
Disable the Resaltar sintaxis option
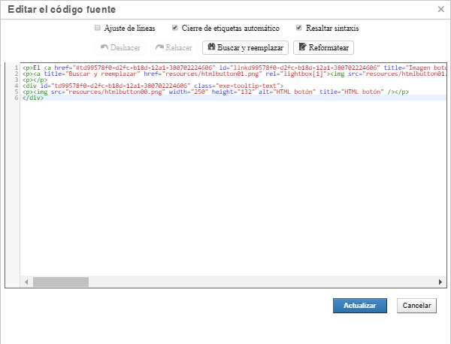(298, 28)
